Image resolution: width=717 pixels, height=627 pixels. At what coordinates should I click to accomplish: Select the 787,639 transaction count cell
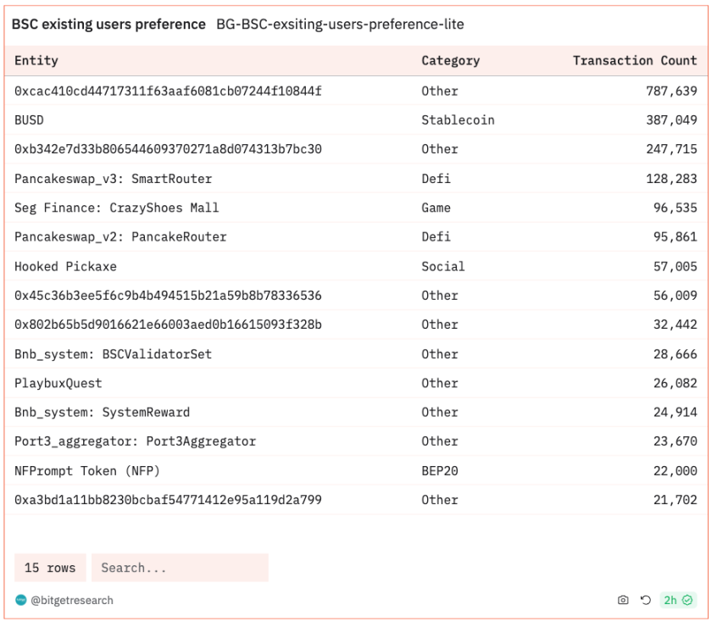pos(671,91)
